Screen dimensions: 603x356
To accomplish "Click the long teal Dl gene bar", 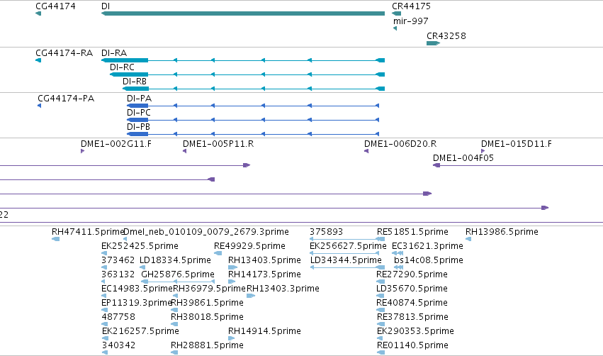I will [242, 13].
